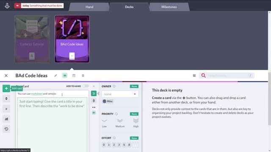This screenshot has height=152, width=271.
Task: Click the page vertical scrollbar
Action: pyautogui.click(x=269, y=98)
